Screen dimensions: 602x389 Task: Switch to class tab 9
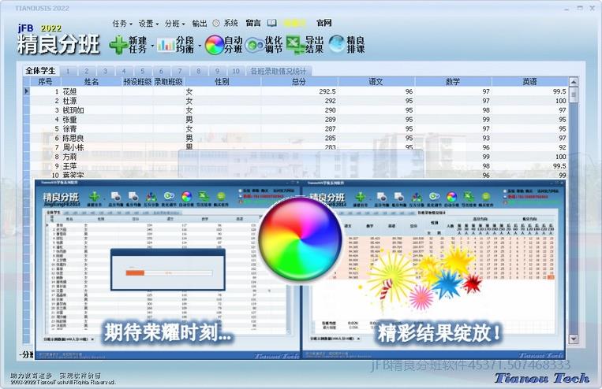click(x=217, y=71)
